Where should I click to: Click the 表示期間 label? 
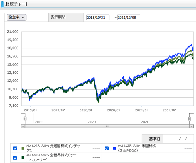point(58,17)
